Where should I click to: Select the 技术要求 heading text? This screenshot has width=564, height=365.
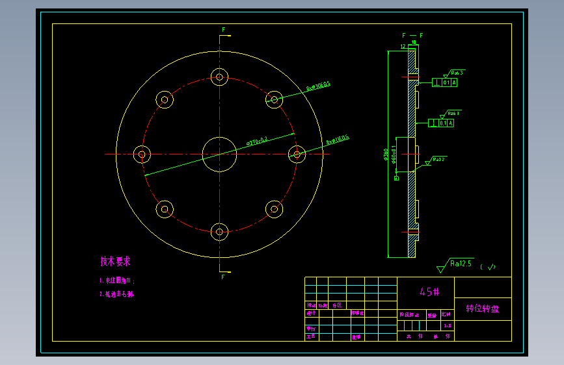[x=115, y=261]
